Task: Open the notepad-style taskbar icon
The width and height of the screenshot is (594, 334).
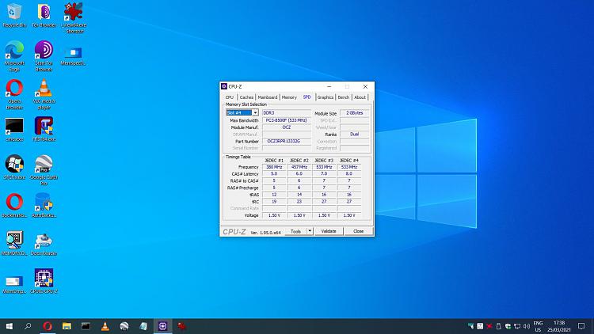Action: coord(143,326)
